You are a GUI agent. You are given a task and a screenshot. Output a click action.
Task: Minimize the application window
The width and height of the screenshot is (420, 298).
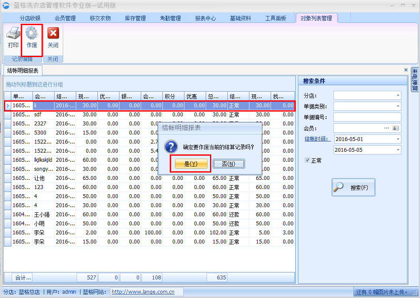pos(392,5)
